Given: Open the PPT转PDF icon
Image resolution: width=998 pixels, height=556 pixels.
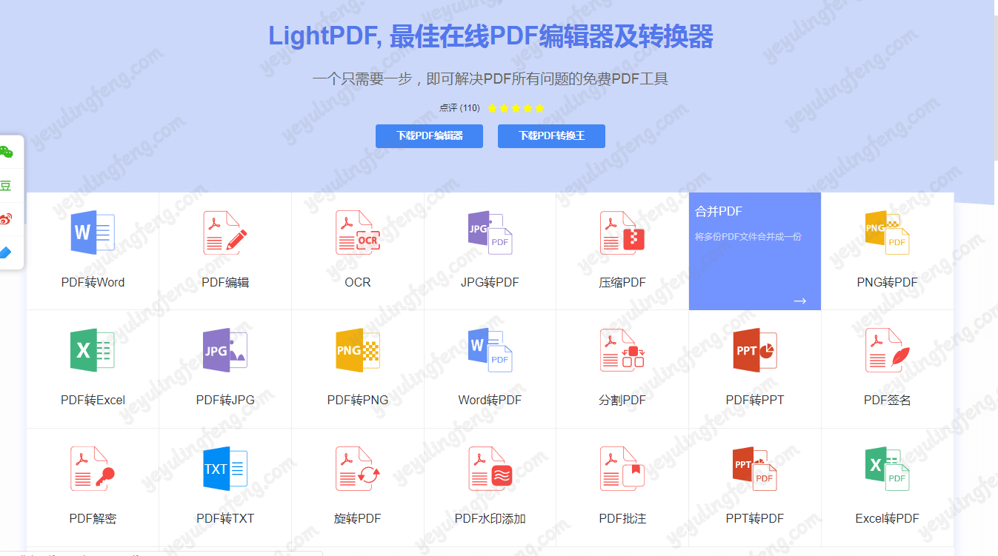Looking at the screenshot, I should (755, 469).
